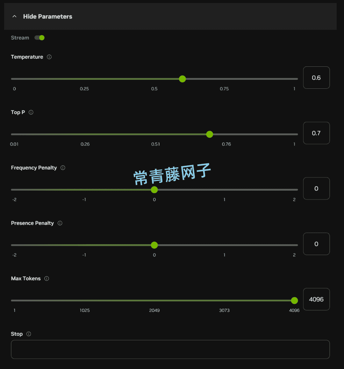Collapse the Hide Parameters section chevron
The image size is (344, 369).
click(x=14, y=17)
